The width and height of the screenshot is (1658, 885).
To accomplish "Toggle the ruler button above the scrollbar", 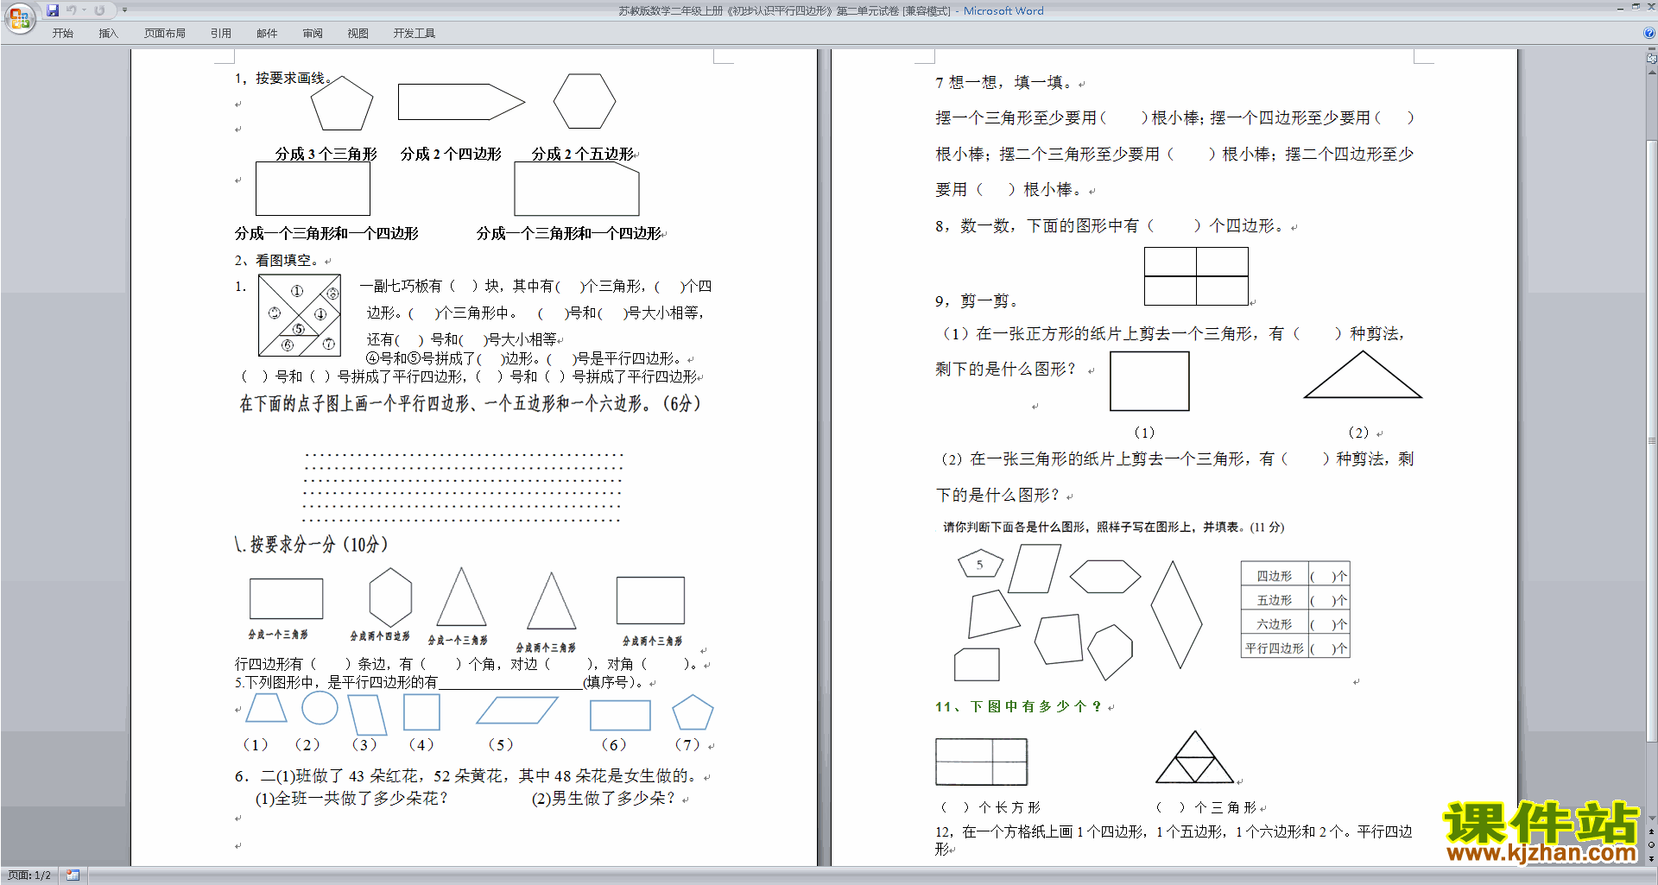I will tap(1651, 59).
